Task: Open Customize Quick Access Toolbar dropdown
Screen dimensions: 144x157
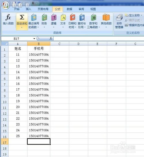Action: 42,3
